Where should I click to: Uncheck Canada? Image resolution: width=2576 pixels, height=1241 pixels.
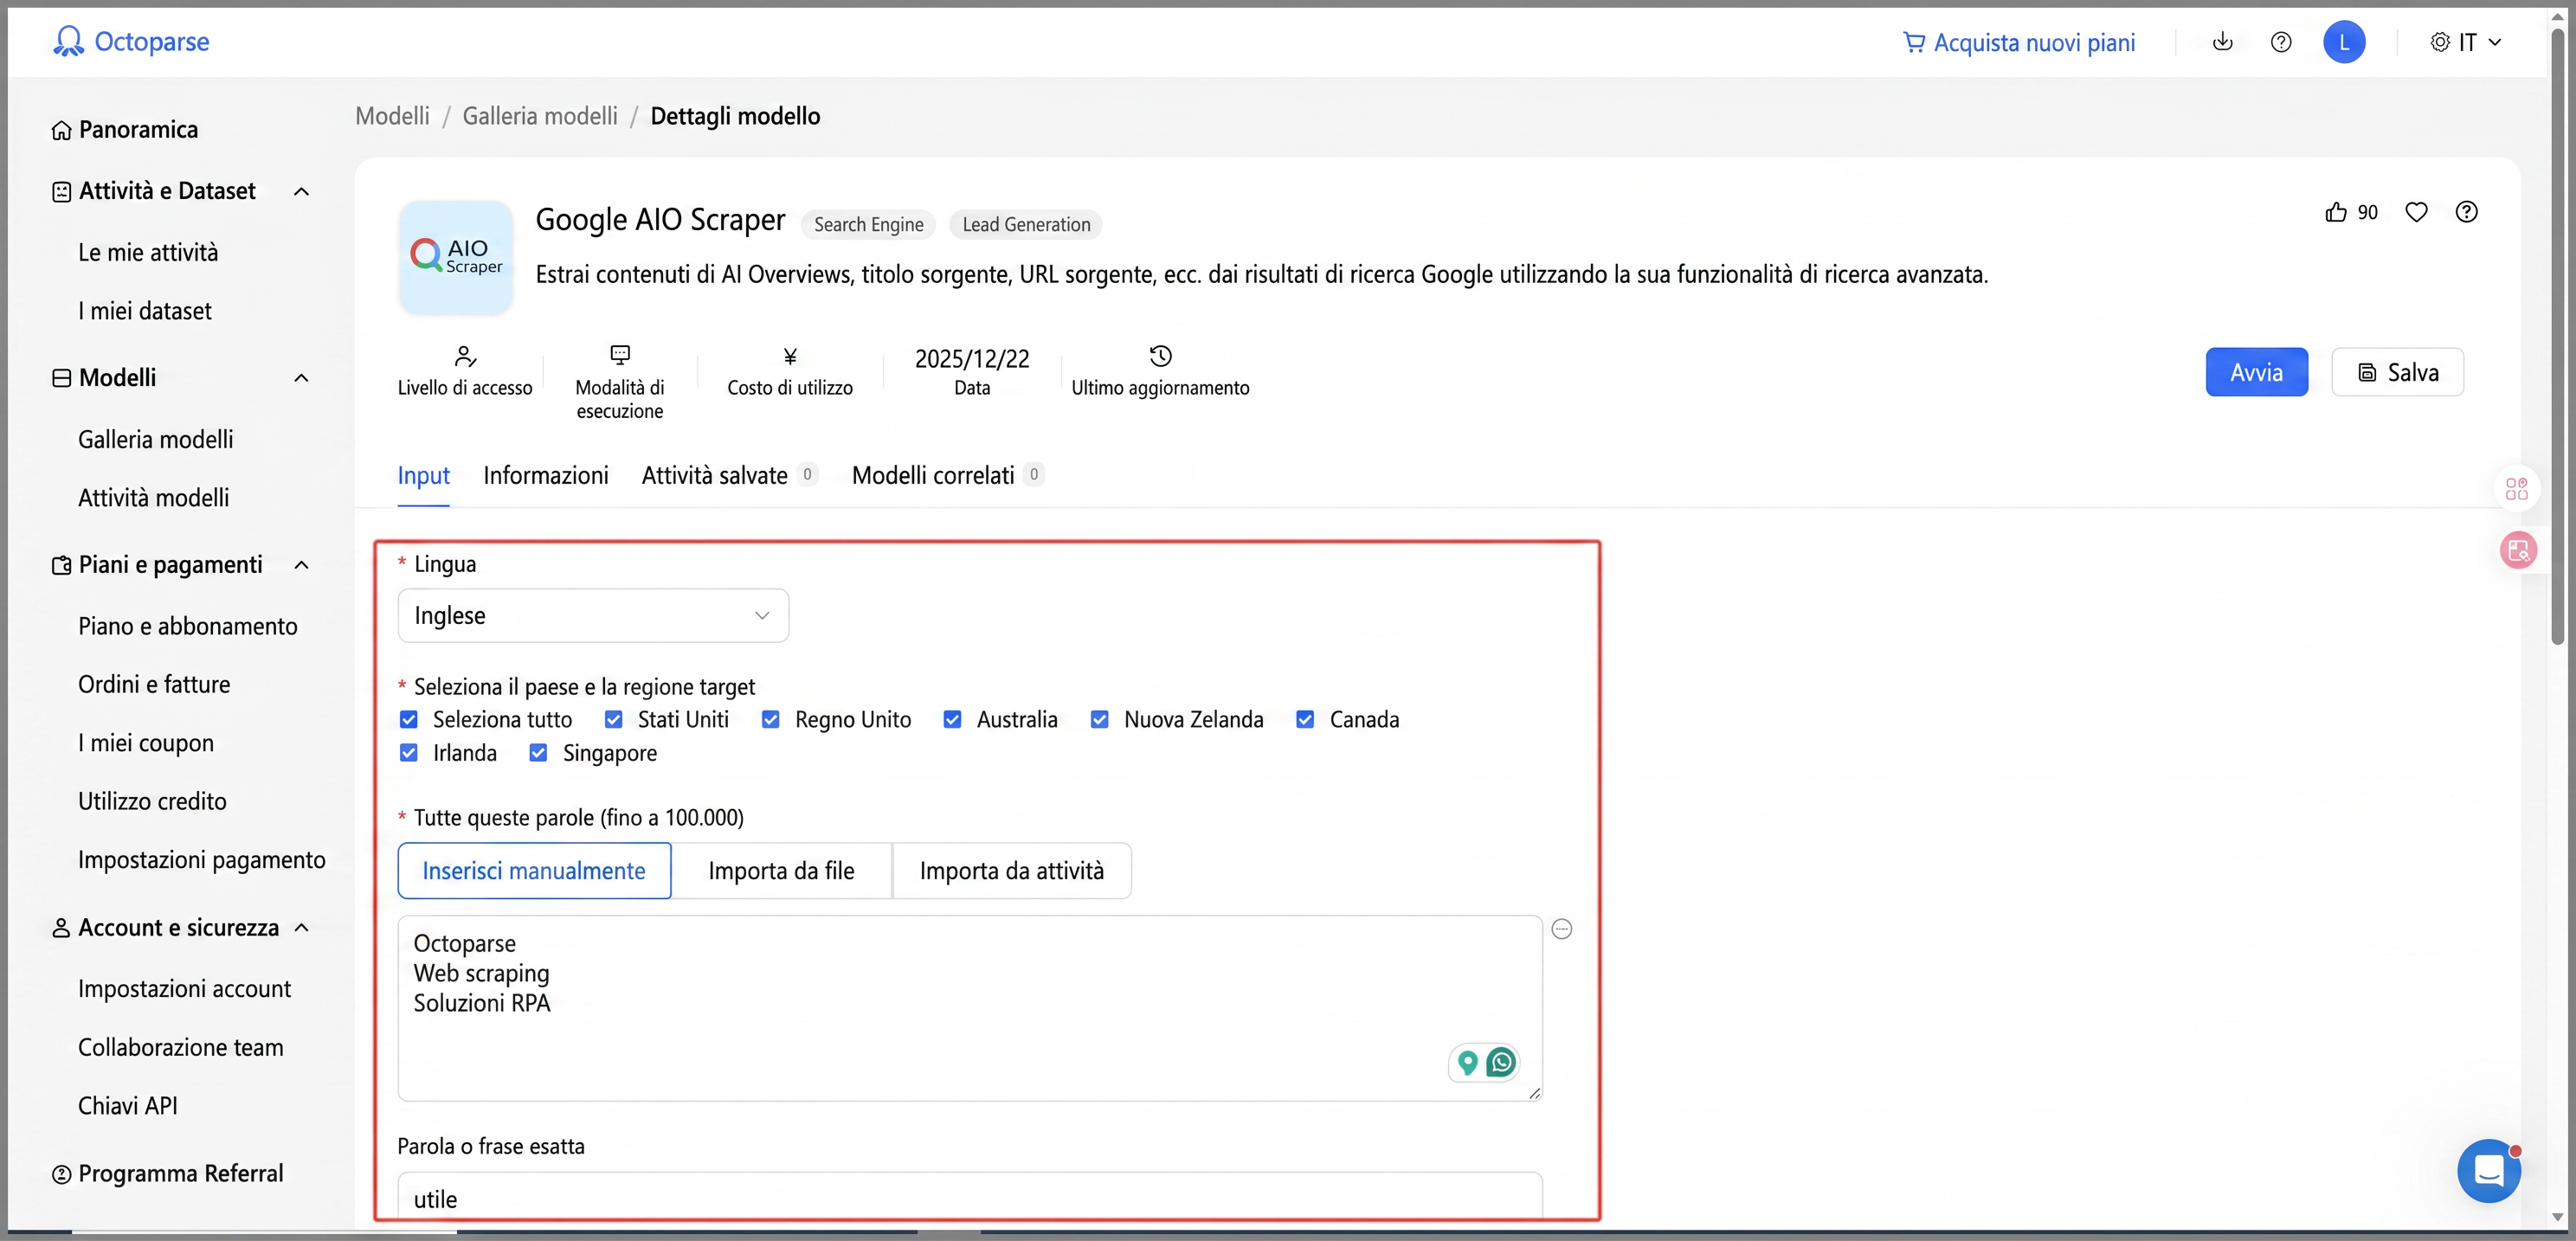click(1305, 719)
